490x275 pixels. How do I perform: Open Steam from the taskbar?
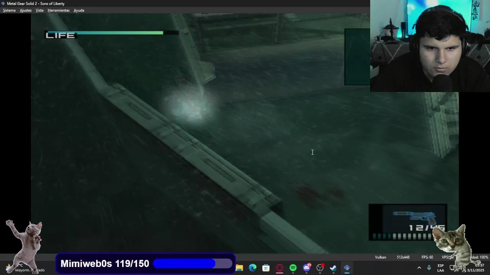[x=333, y=268]
